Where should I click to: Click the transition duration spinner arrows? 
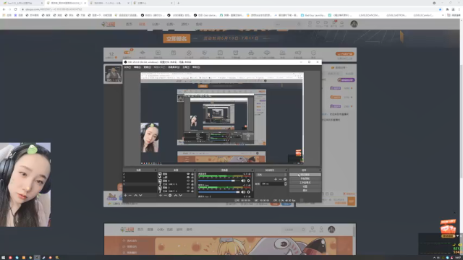pyautogui.click(x=285, y=183)
